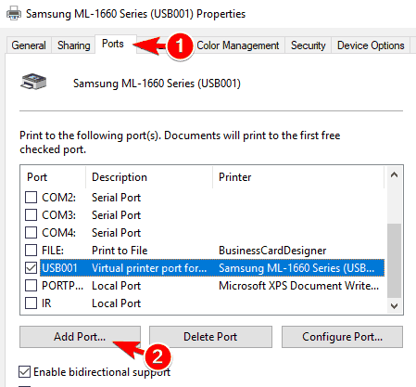
Task: Select the Ports tab
Action: (x=113, y=44)
